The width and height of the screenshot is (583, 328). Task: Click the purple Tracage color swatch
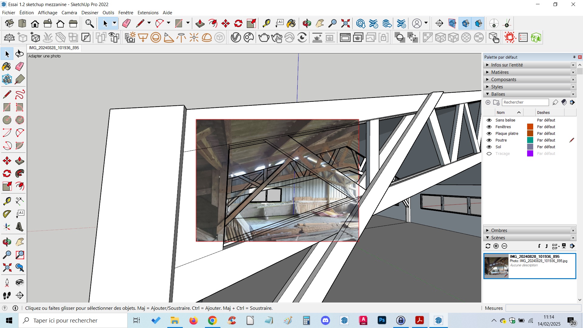click(530, 154)
